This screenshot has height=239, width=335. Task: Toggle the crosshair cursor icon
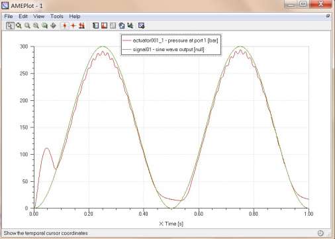click(x=73, y=26)
